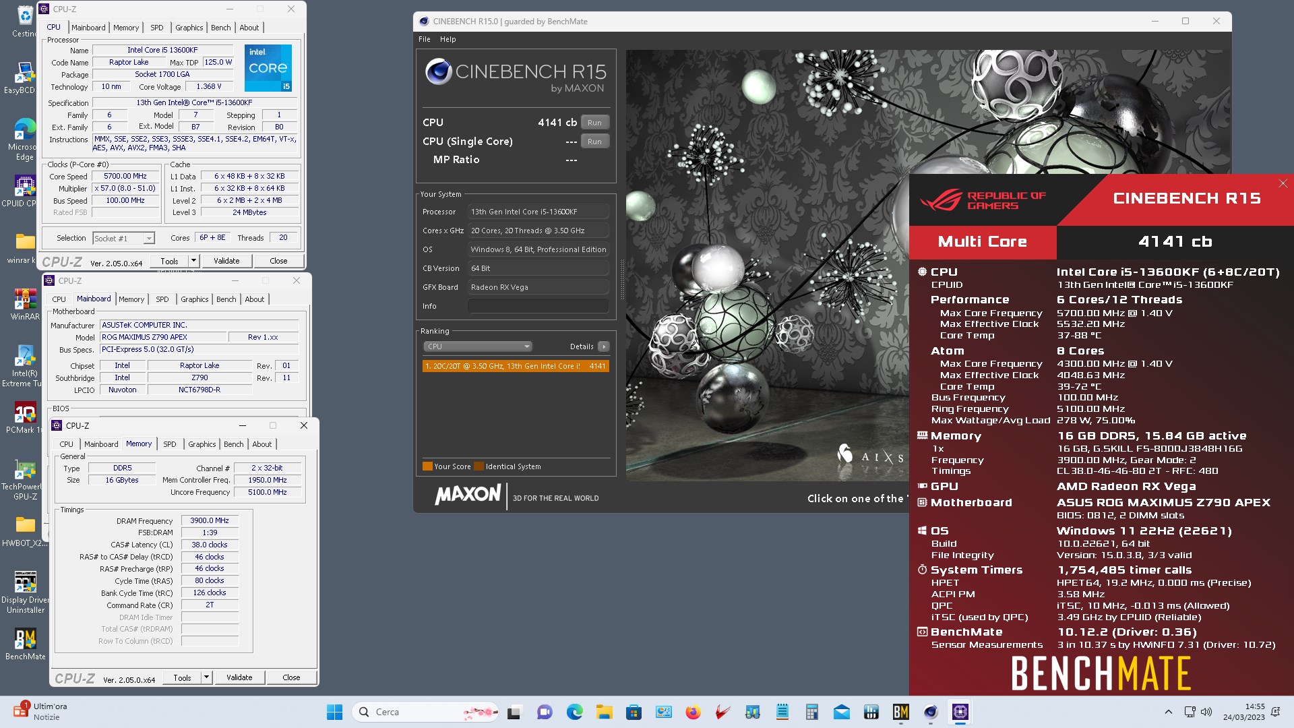Viewport: 1294px width, 728px height.
Task: Open the About tab in Memory CPU-Z window
Action: click(262, 444)
